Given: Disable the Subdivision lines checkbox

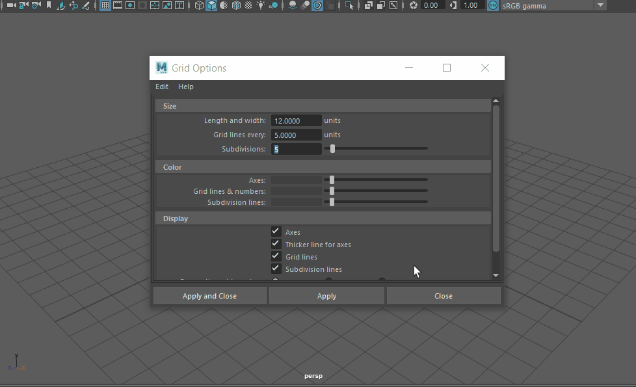Looking at the screenshot, I should (x=276, y=269).
